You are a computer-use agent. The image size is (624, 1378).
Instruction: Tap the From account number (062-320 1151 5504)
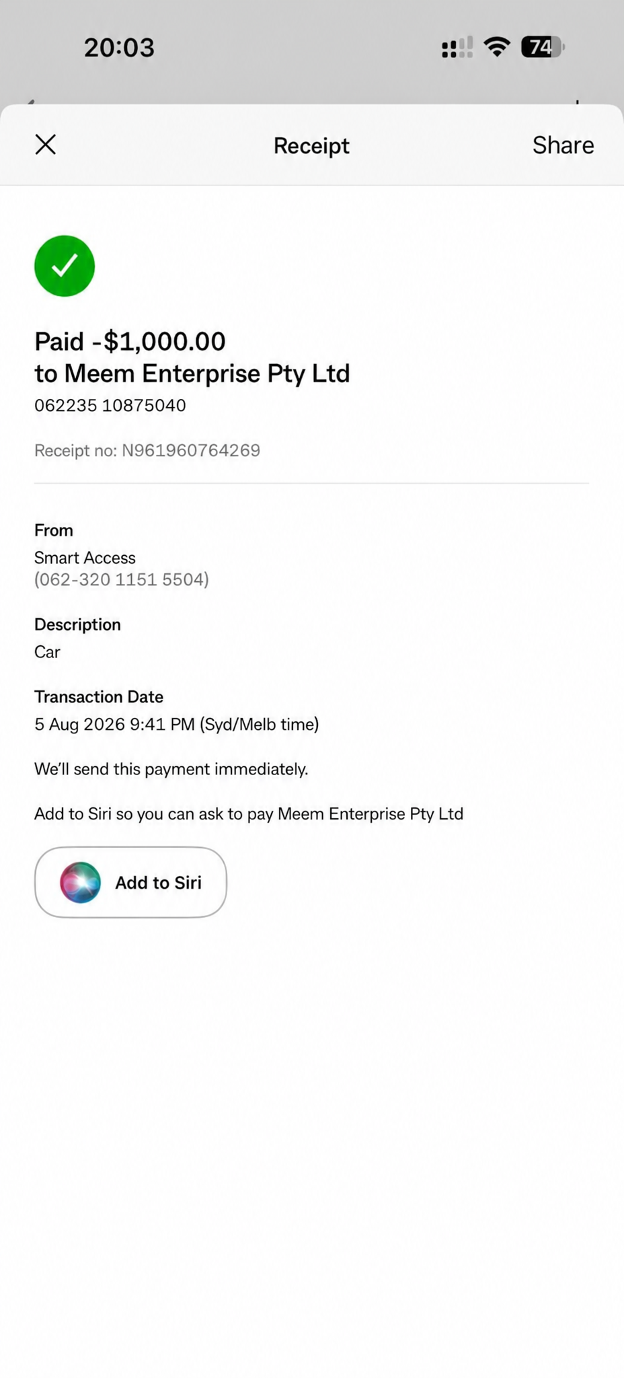click(x=122, y=579)
